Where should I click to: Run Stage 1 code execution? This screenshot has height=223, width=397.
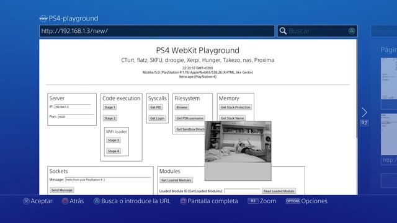[110, 107]
